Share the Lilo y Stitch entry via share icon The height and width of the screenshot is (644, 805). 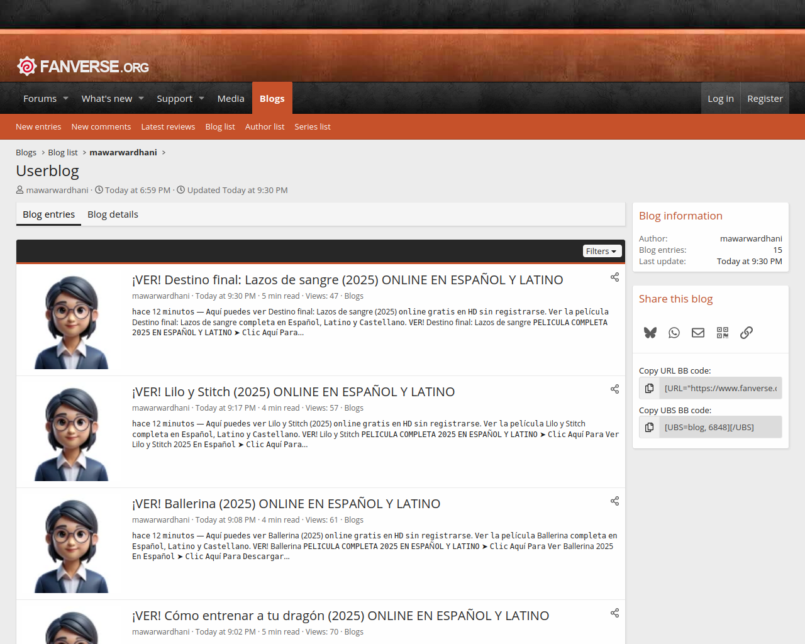(614, 389)
